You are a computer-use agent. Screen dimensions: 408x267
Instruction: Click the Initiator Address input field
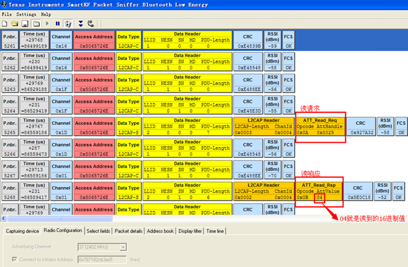tap(102, 259)
